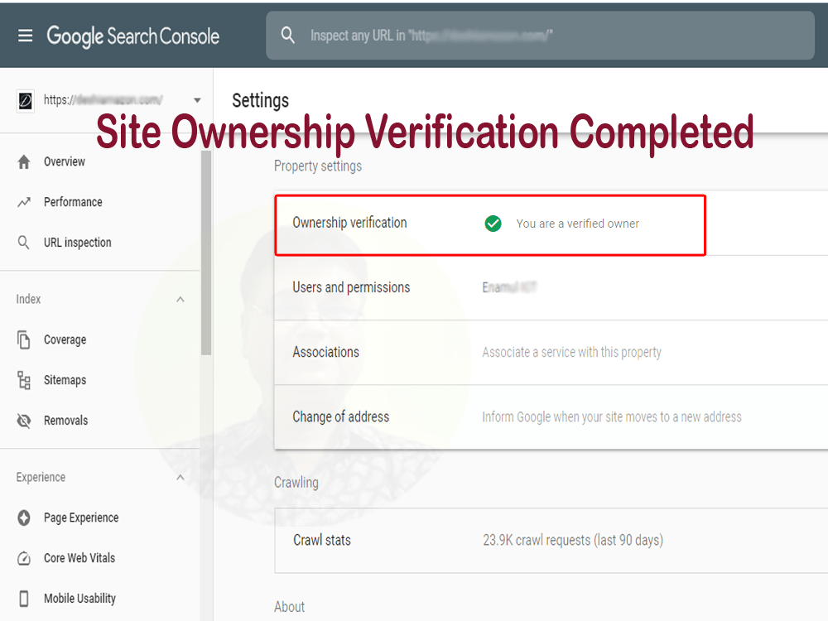The image size is (828, 621).
Task: Open the Crawl stats report
Action: (x=551, y=540)
